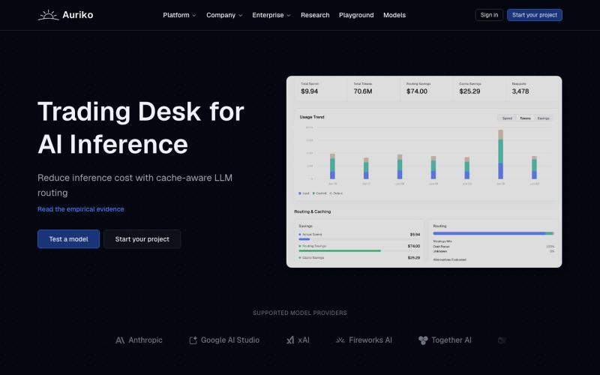Click the Routing strategy mix progress bar
The image size is (600, 375).
pos(493,233)
